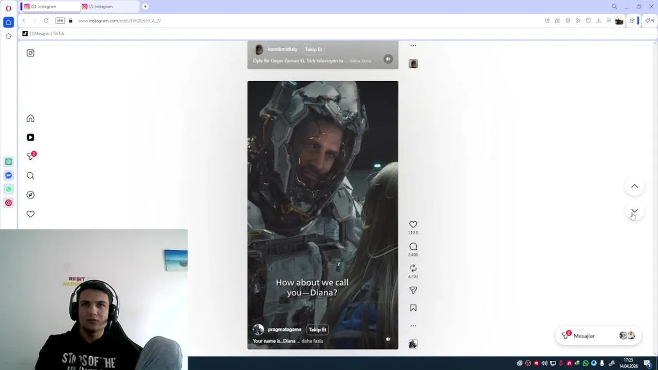Expand komikmidialy caption with daha fazla
Screen dimensions: 658x370
tap(360, 61)
